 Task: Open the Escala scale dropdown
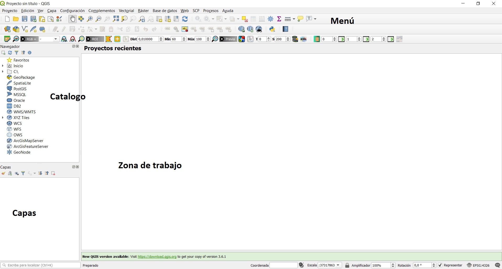tap(338, 265)
